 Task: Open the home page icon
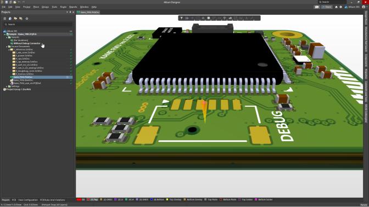[x=336, y=7]
